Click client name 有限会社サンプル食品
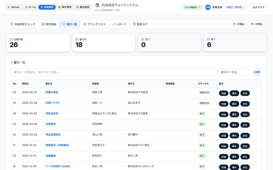The image size is (273, 170). click(104, 114)
